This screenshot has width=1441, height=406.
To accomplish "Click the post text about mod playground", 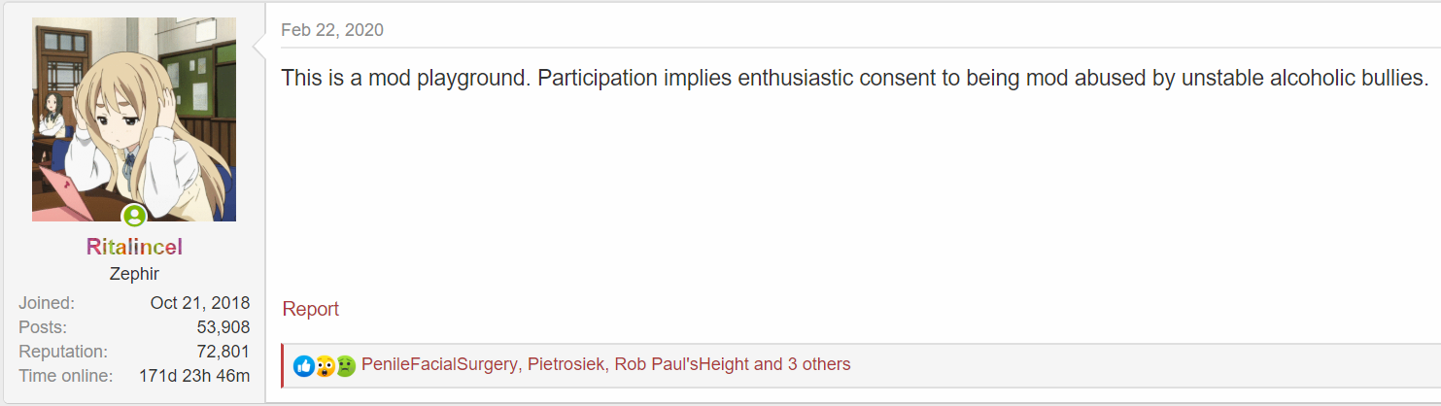I will [854, 78].
